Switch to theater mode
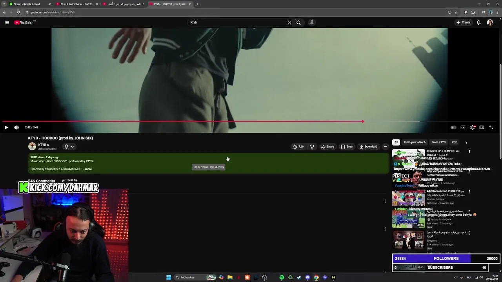Viewport: 502px width, 282px height. 482,127
